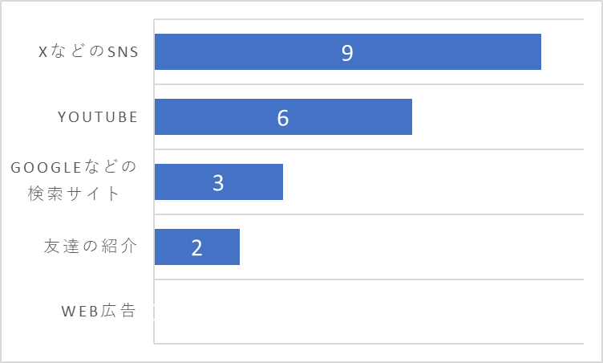Click the data label 3
The image size is (603, 363).
point(218,182)
